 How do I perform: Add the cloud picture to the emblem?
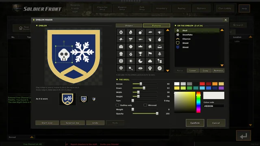click(x=150, y=61)
